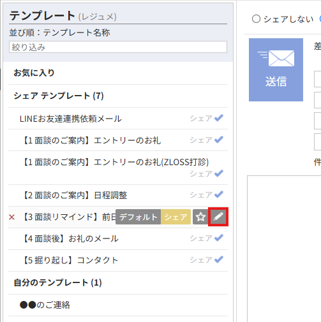This screenshot has width=321, height=322.
Task: Click the 送信 envelope send button
Action: (x=276, y=70)
